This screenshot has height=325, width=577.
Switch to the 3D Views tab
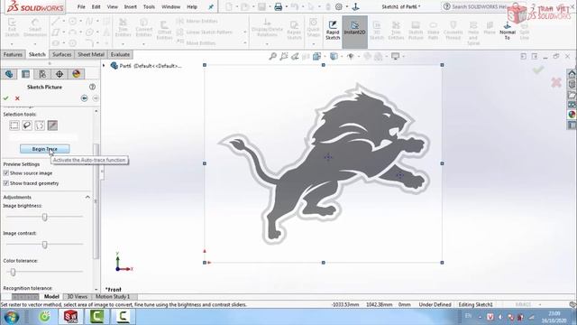(x=78, y=297)
